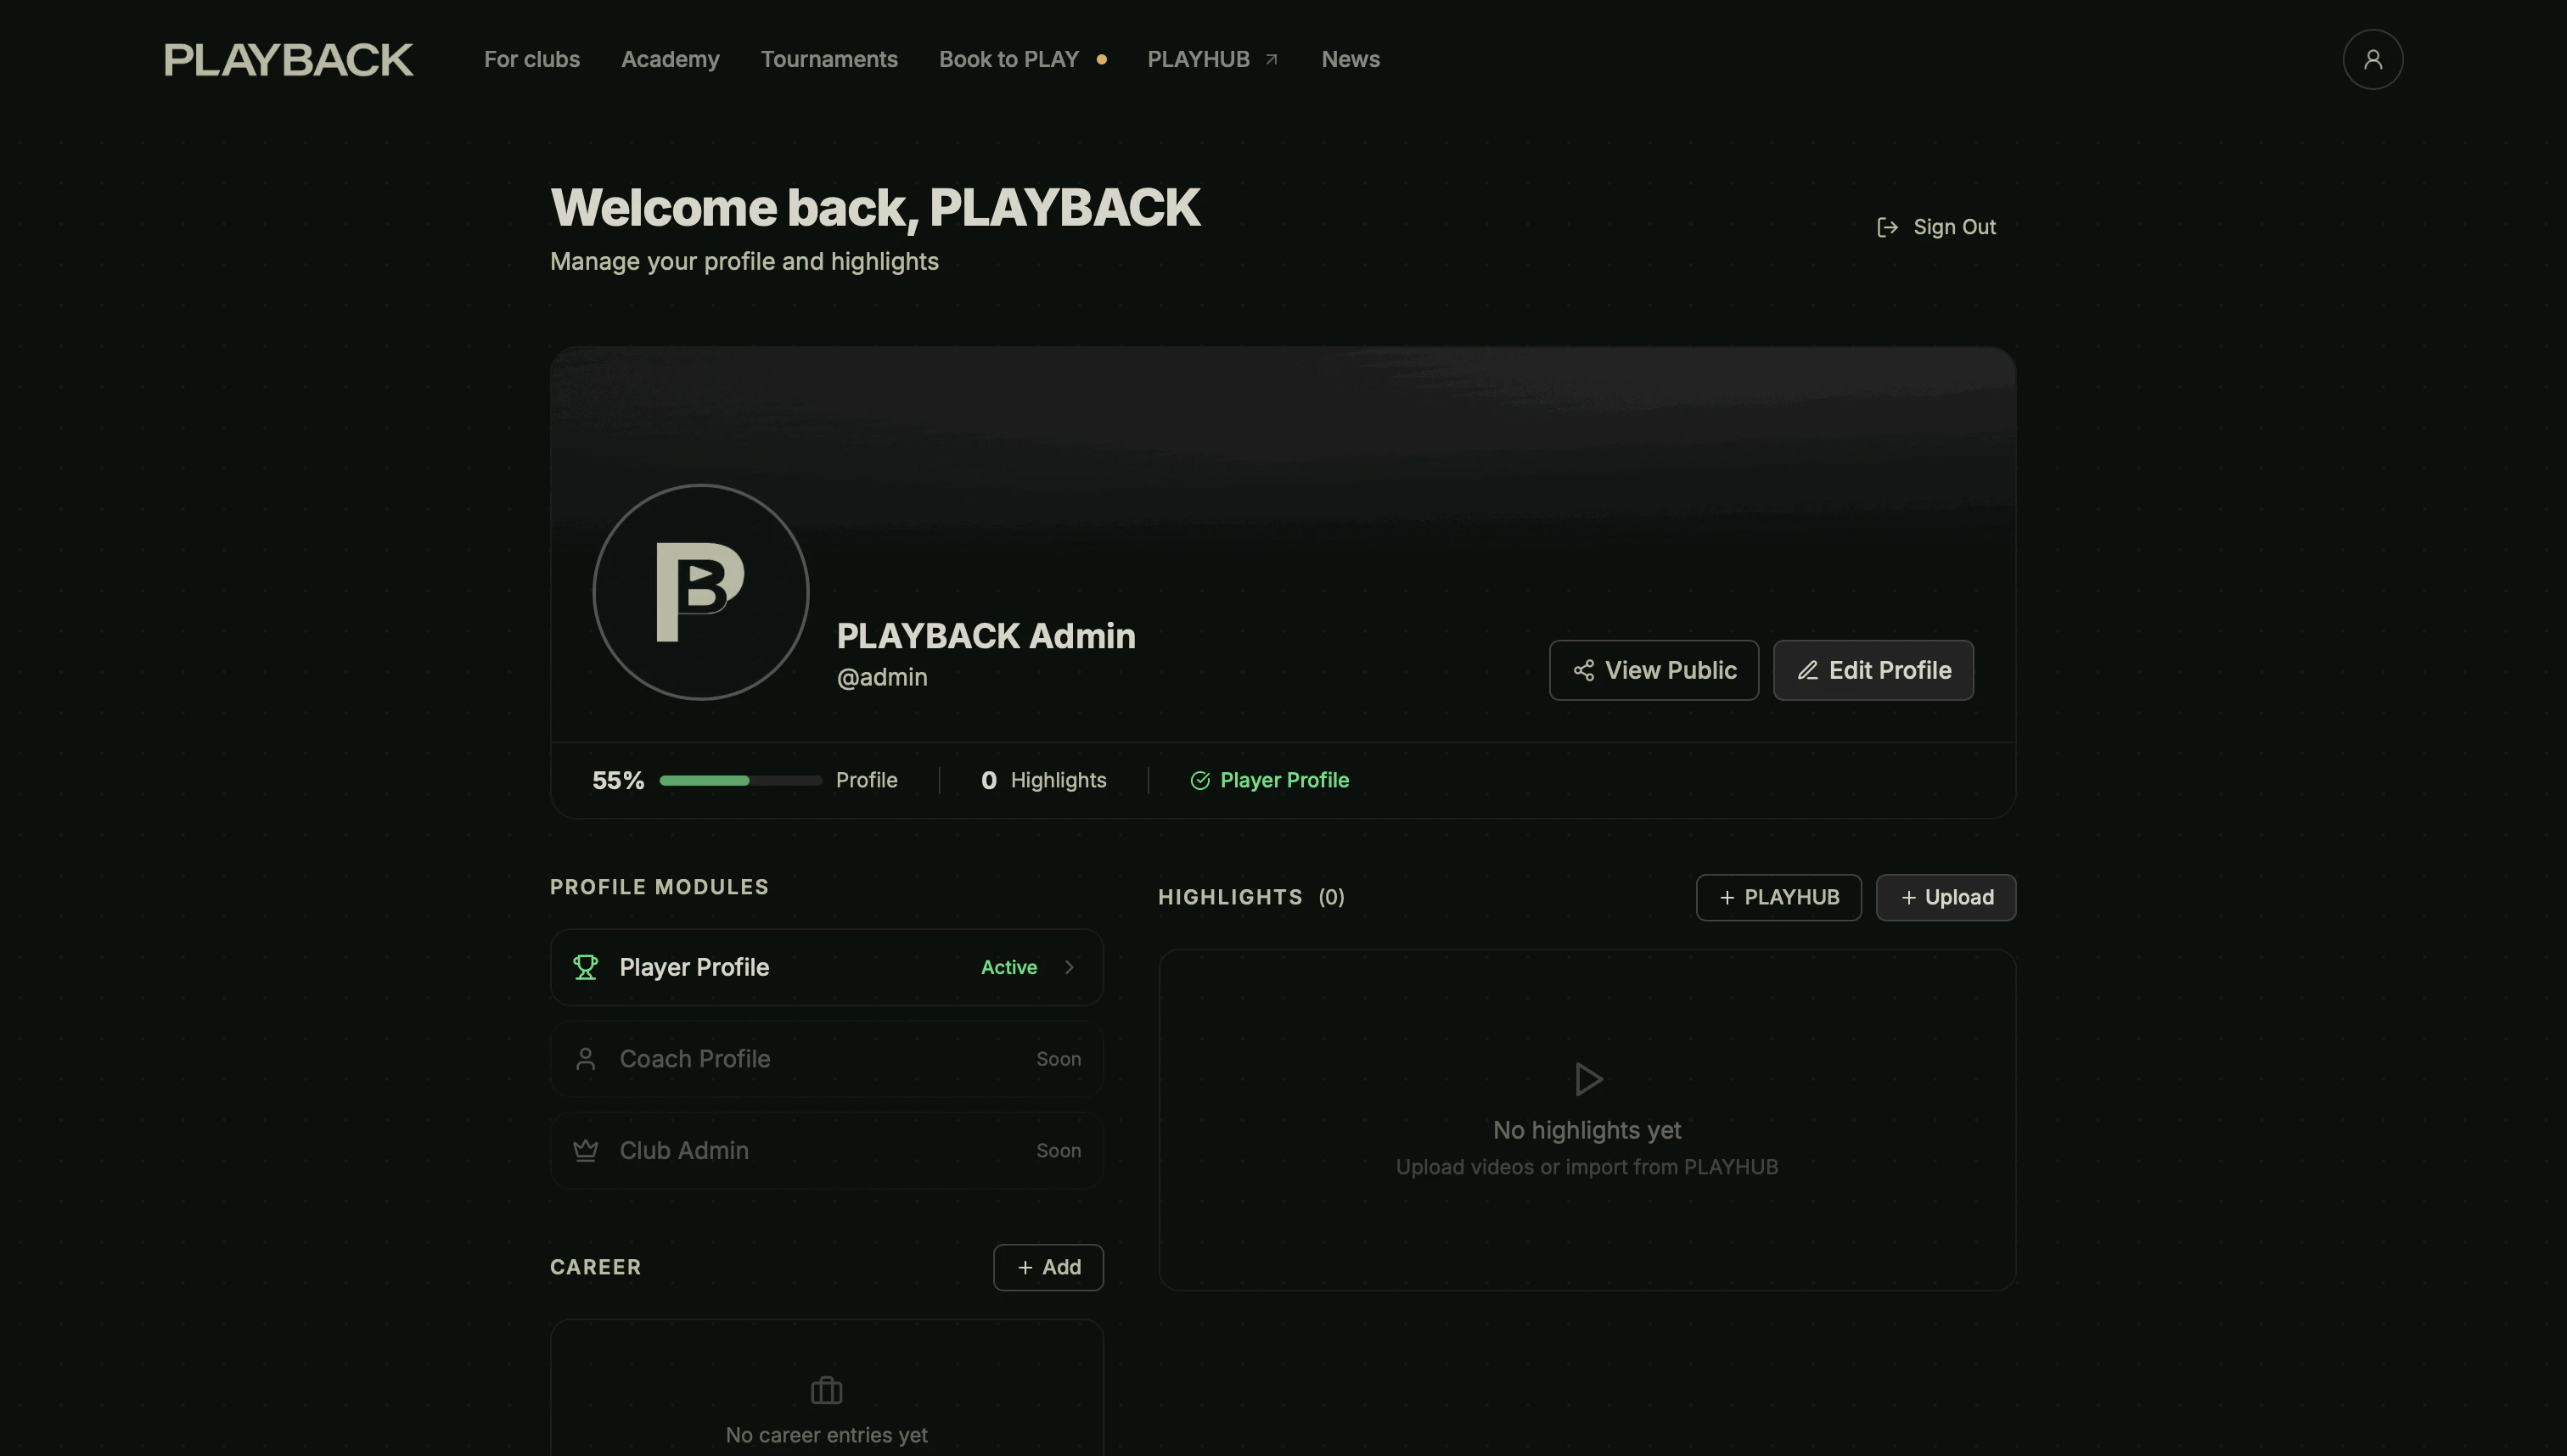This screenshot has width=2567, height=1456.
Task: Click the checkmark icon beside Player Profile status
Action: 1199,780
